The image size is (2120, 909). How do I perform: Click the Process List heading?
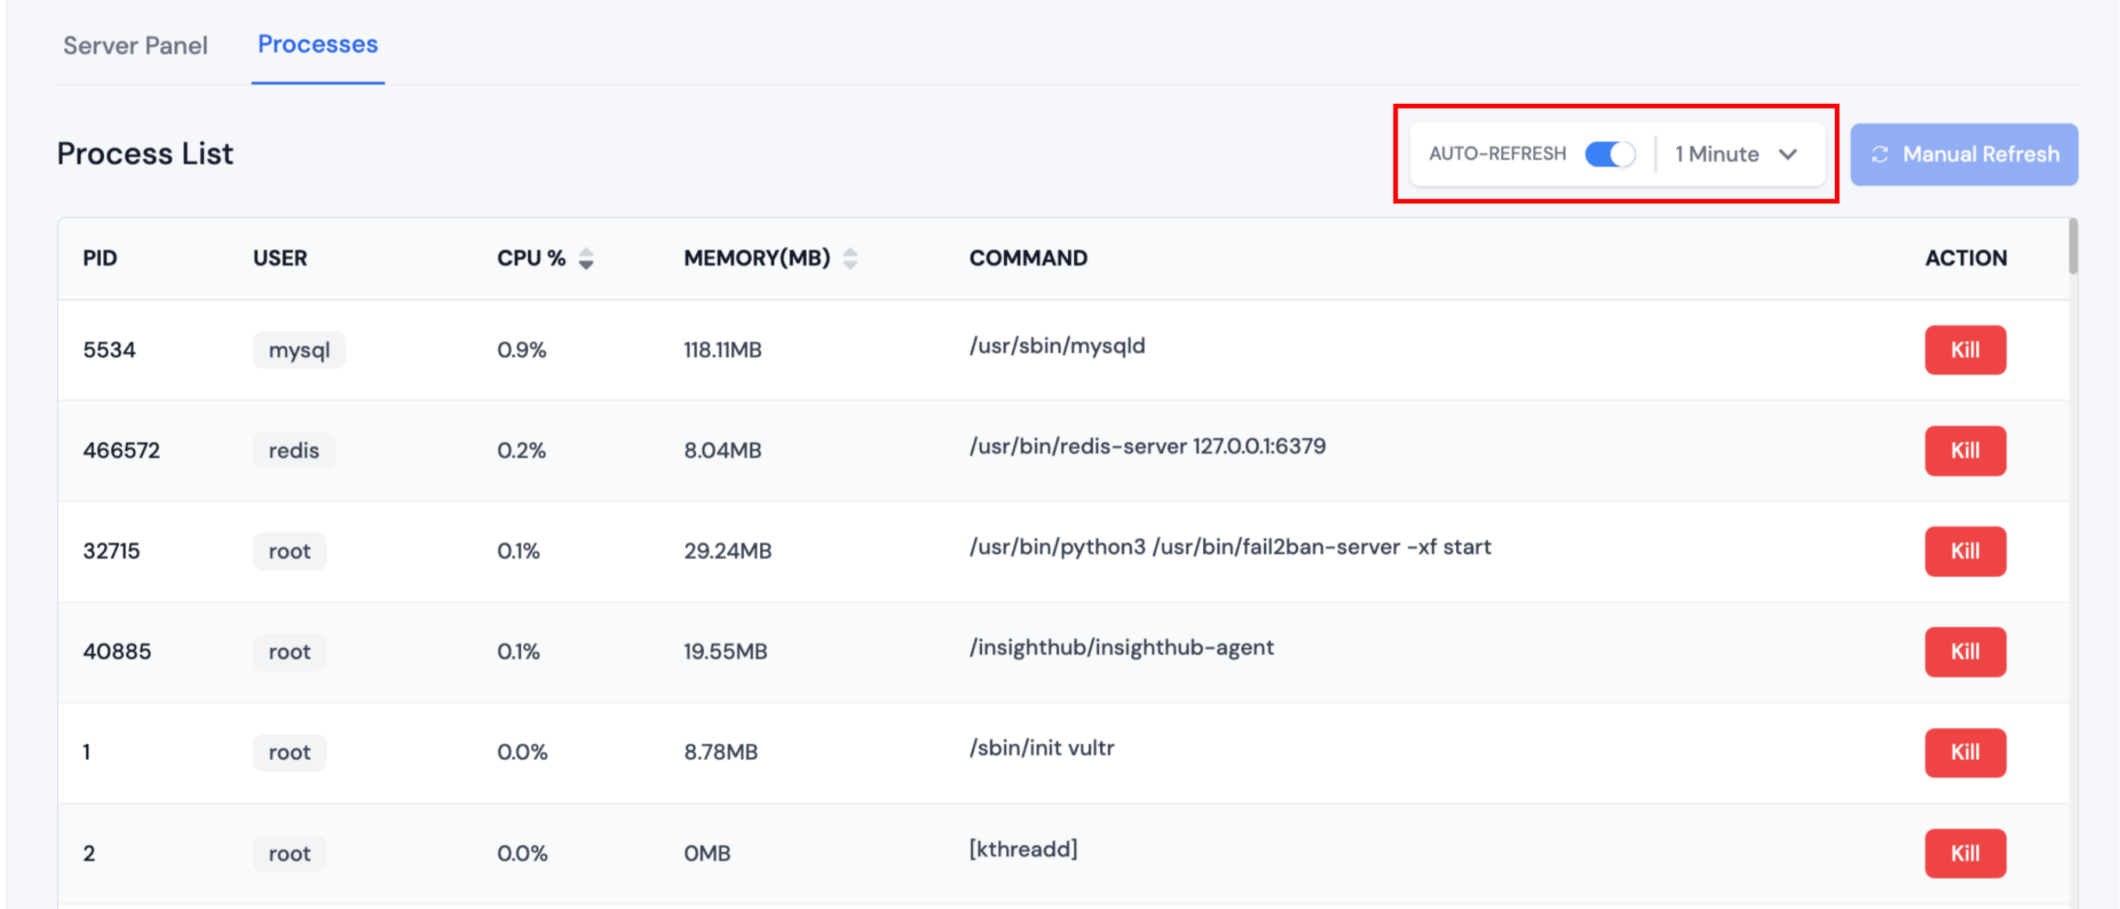tap(145, 154)
